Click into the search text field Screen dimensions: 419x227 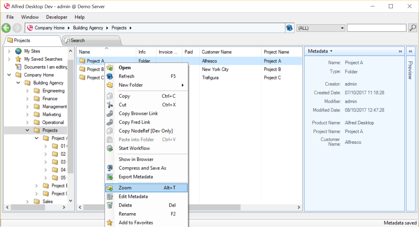click(376, 28)
